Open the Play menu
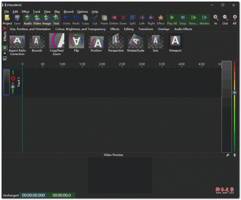The width and height of the screenshot is (241, 200). coord(57,12)
